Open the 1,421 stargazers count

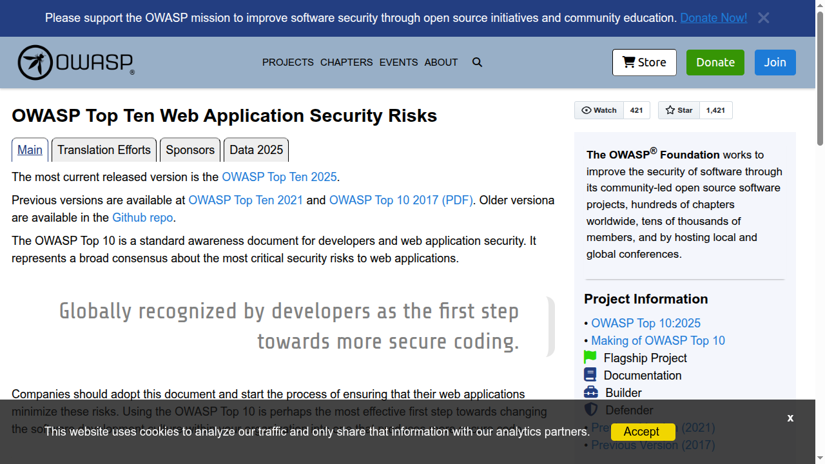click(715, 110)
